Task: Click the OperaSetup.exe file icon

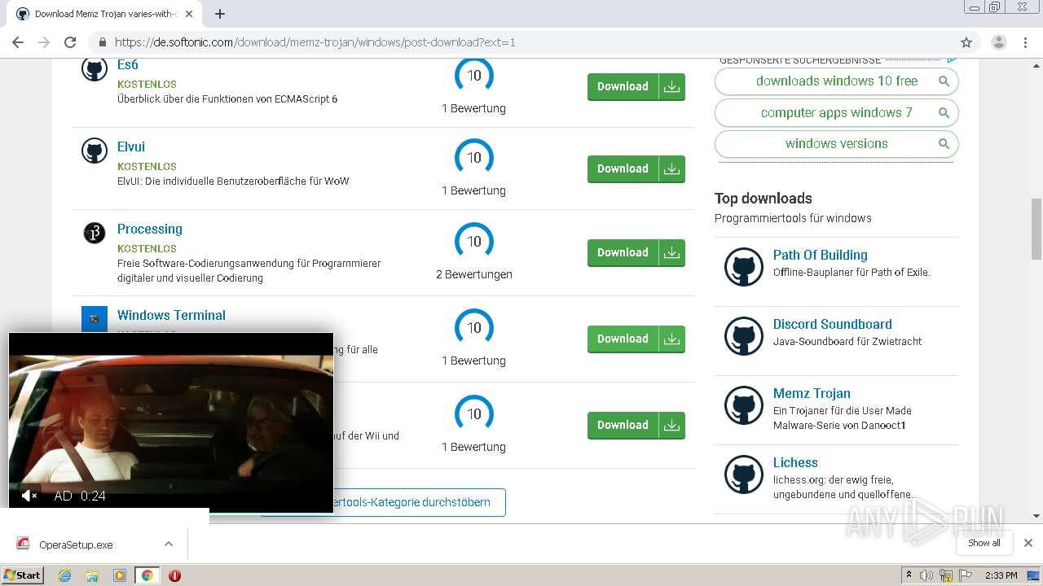Action: tap(24, 544)
